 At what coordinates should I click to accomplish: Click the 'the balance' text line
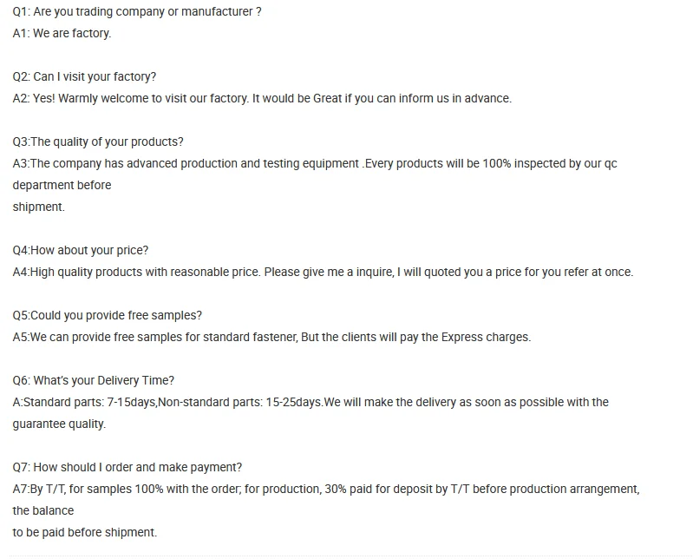pyautogui.click(x=42, y=510)
